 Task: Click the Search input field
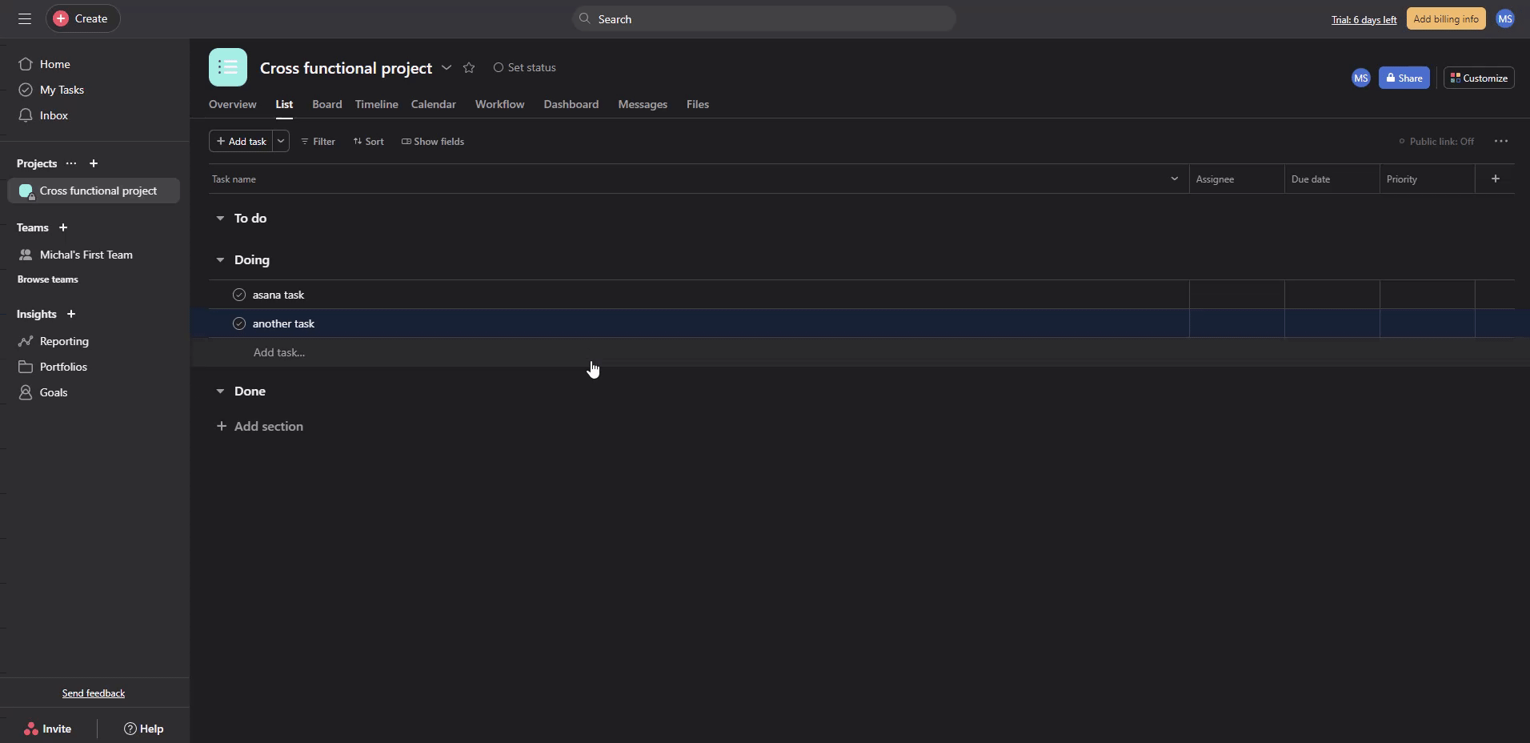click(x=764, y=18)
